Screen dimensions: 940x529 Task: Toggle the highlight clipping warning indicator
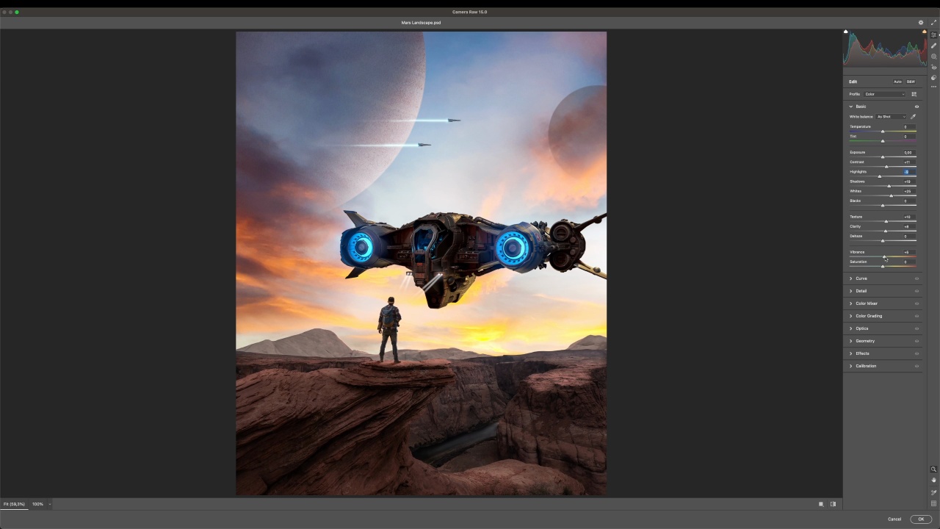coord(924,32)
